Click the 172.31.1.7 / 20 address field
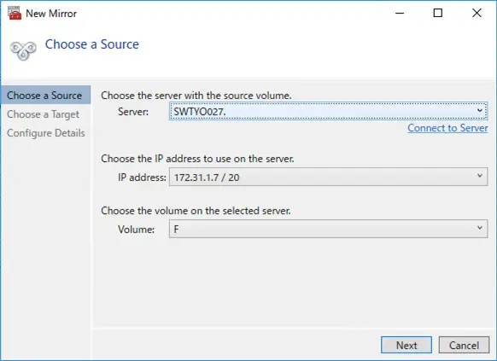This screenshot has height=361, width=497. [329, 177]
